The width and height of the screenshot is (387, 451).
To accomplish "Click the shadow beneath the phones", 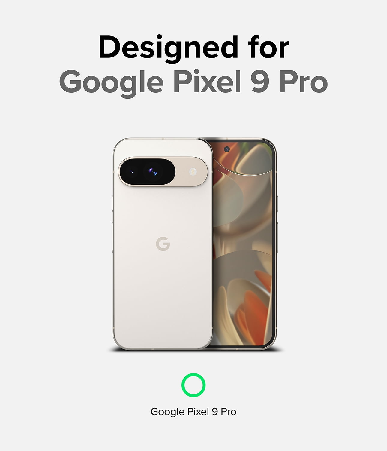I will pos(196,350).
